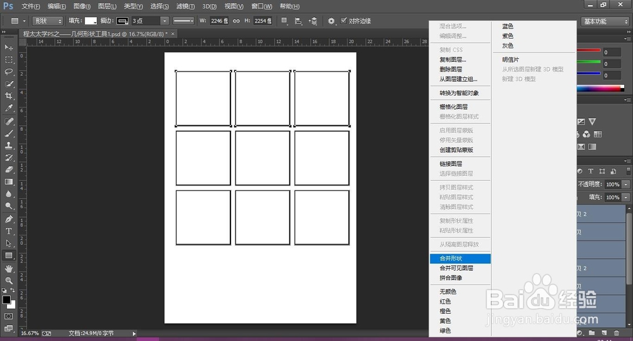Click the link width and height icon
633x341 pixels.
(x=236, y=21)
